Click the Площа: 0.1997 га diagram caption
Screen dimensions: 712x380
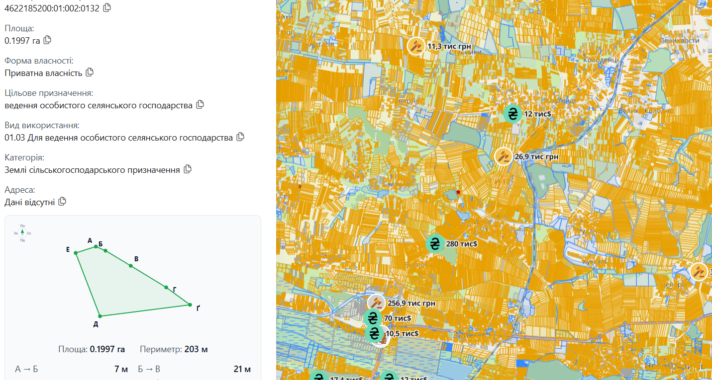pos(92,349)
